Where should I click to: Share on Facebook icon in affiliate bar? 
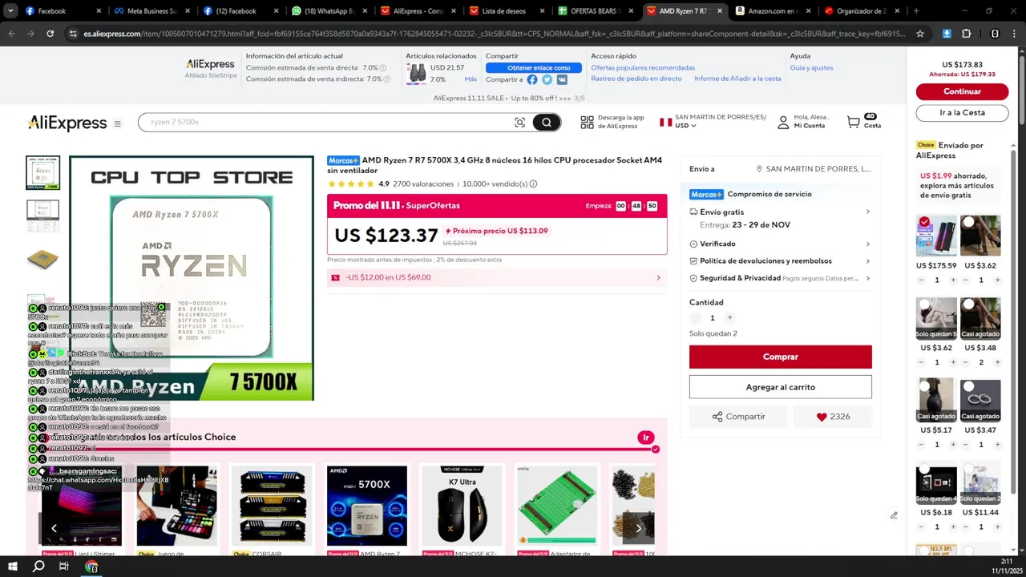pos(532,79)
